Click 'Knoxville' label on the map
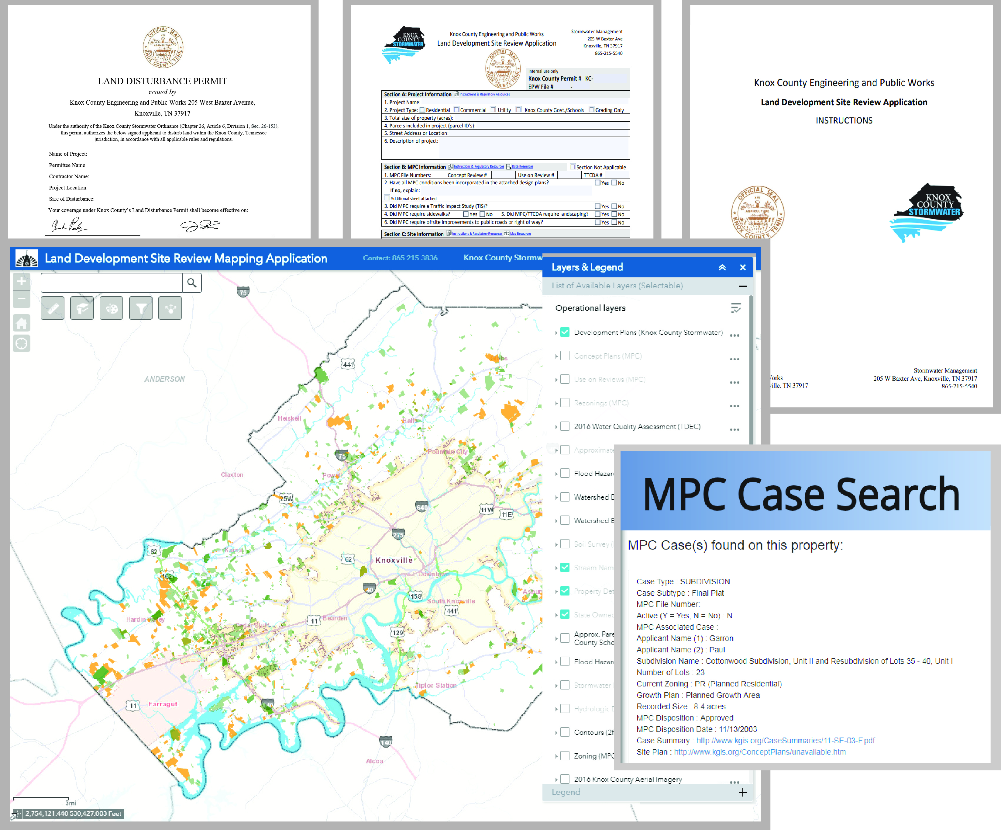The image size is (1001, 830). coord(394,561)
